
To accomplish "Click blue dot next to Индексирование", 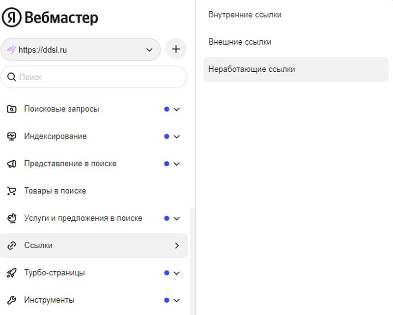I will [x=167, y=137].
